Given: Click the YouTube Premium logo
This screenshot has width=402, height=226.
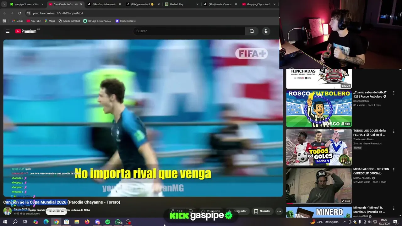Looking at the screenshot, I should (x=26, y=31).
